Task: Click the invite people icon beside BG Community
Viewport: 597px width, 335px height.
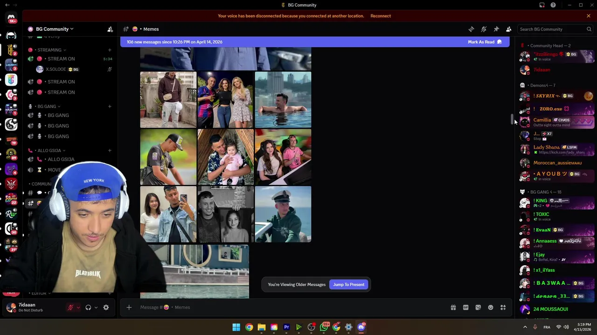Action: pyautogui.click(x=110, y=29)
